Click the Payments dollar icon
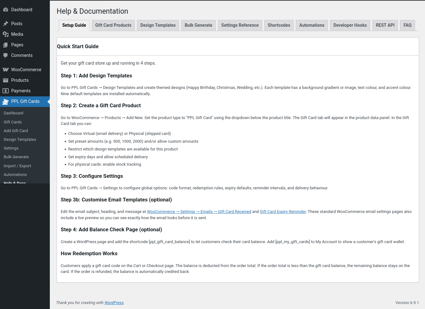425x309 pixels. point(6,91)
